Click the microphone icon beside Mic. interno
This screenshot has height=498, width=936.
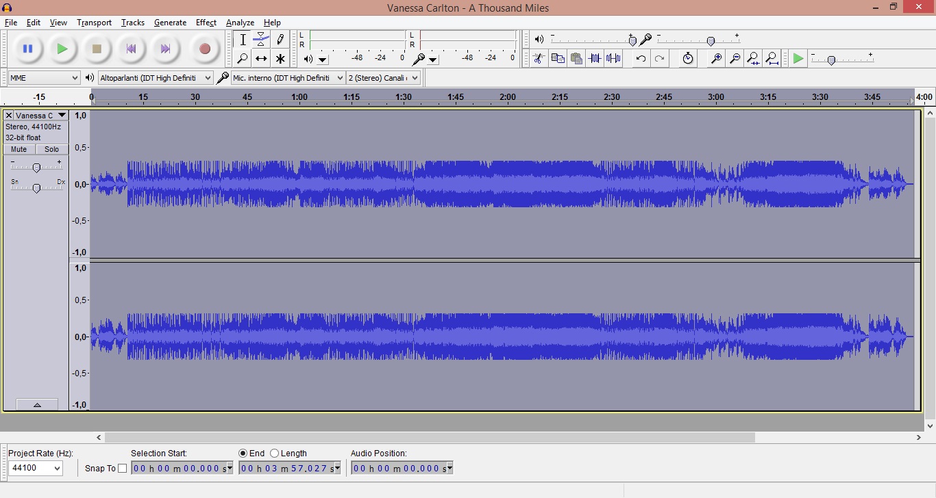click(222, 78)
